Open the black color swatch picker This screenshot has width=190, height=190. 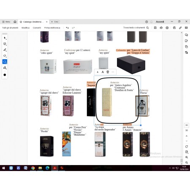coord(5,75)
